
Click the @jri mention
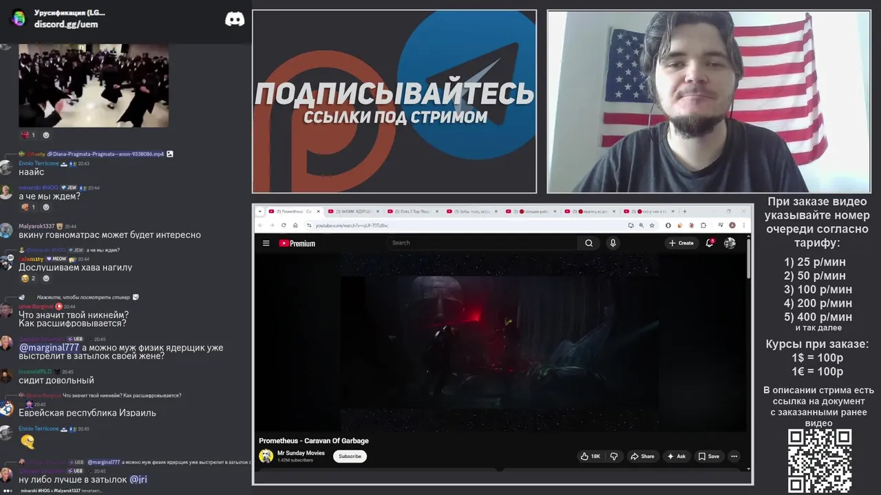point(138,479)
